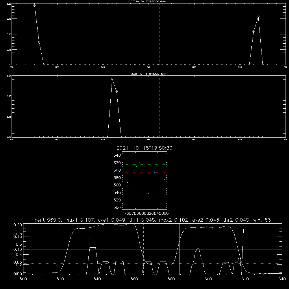Click the dawn plot y-axis label '0.15'
The width and height of the screenshot is (289, 289).
point(9,19)
